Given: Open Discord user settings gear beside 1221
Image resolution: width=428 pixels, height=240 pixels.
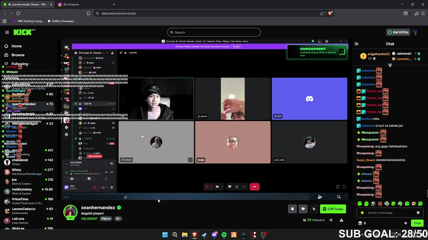Looking at the screenshot, I should [111, 187].
